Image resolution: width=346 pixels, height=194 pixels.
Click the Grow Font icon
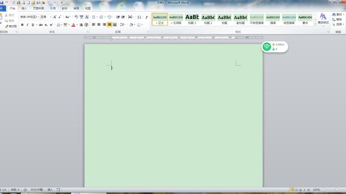pos(55,17)
